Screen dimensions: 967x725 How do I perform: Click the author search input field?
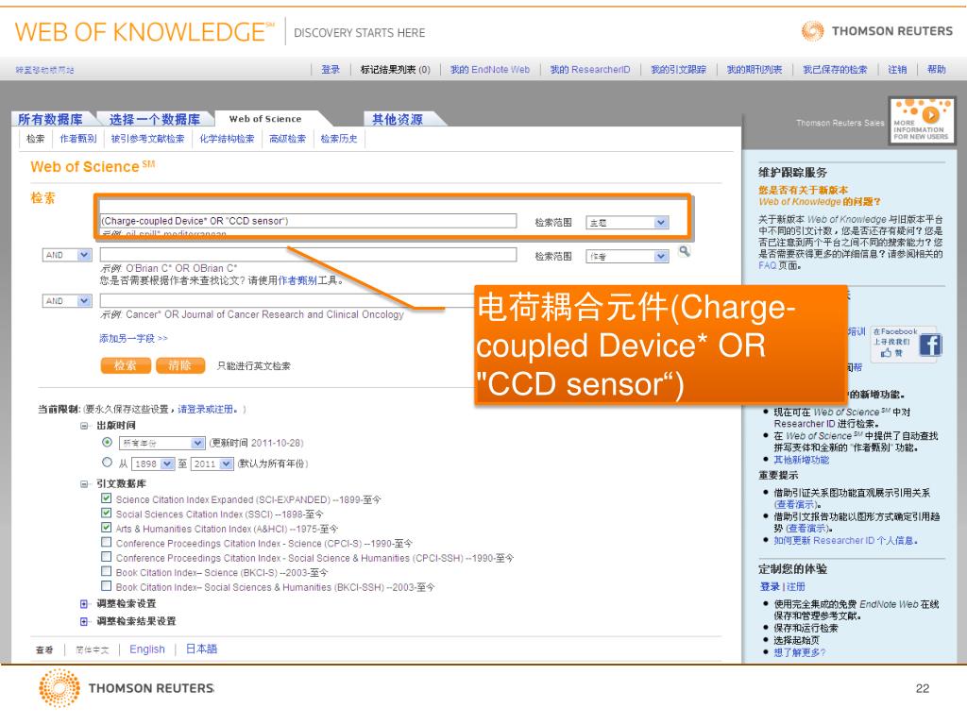(308, 255)
